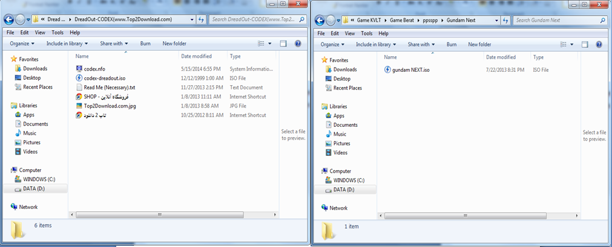Click Forward arrow in Gundam Next window
The width and height of the screenshot is (612, 247).
click(331, 20)
